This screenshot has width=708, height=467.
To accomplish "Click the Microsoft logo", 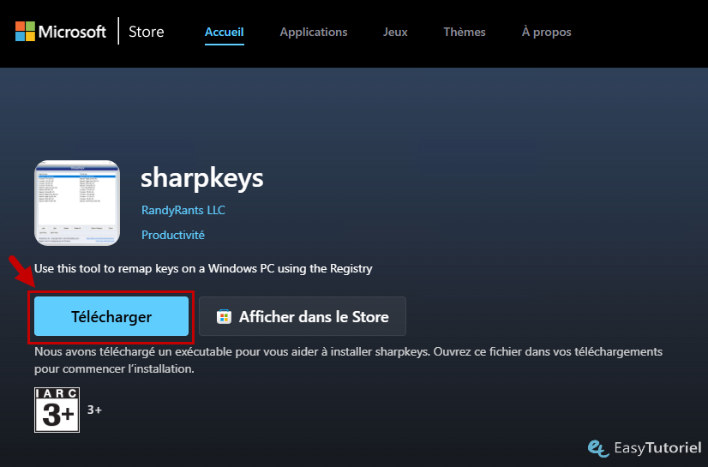I will coord(61,32).
